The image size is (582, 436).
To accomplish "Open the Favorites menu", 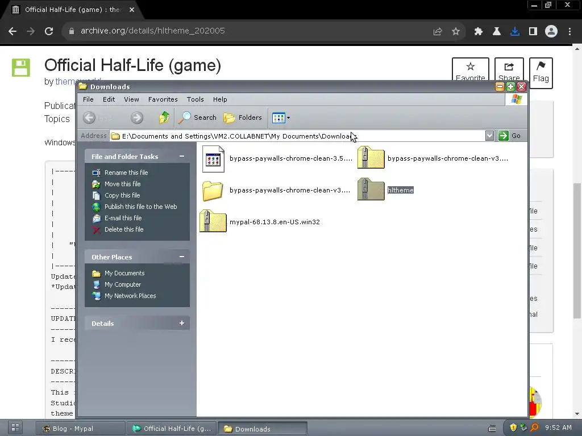I will click(x=163, y=99).
